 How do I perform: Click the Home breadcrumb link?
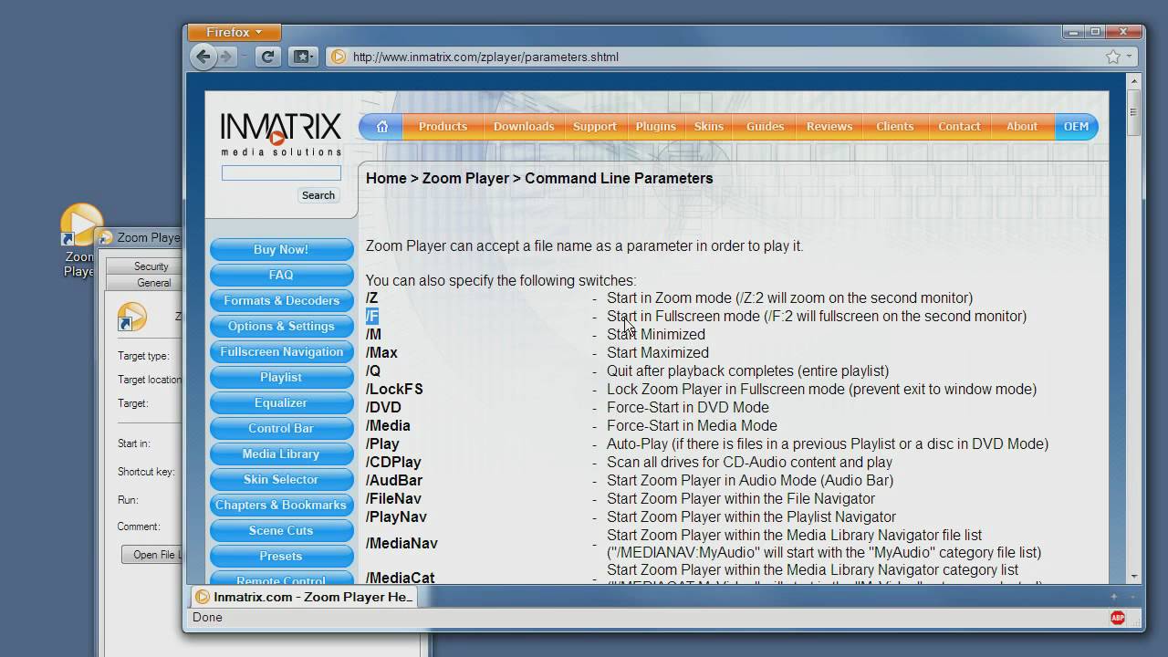pyautogui.click(x=386, y=178)
